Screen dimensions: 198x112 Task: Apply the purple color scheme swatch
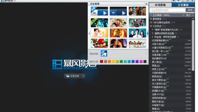point(137,61)
